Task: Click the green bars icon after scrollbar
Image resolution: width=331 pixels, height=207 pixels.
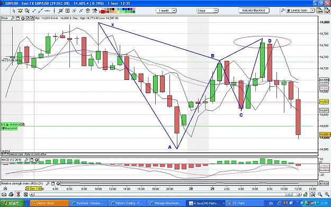Action: tap(306, 194)
